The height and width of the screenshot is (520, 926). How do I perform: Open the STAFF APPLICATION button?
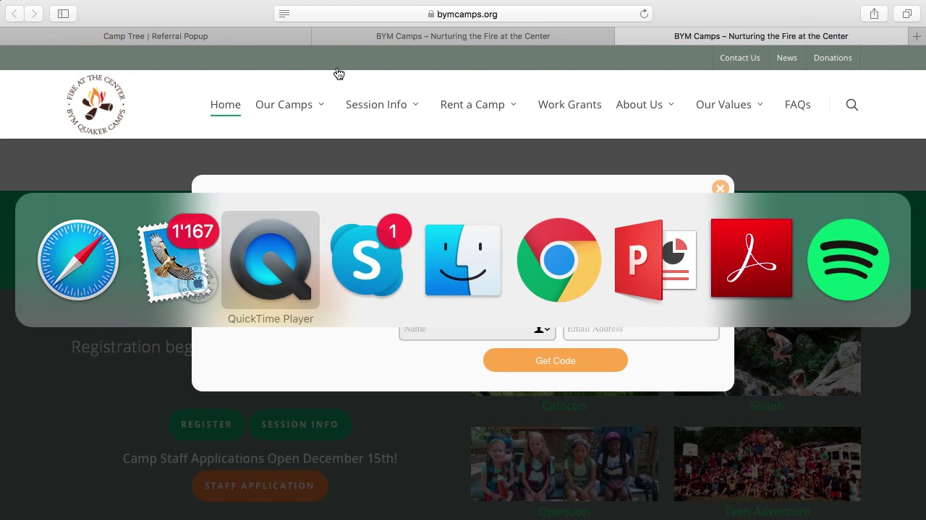click(x=260, y=486)
